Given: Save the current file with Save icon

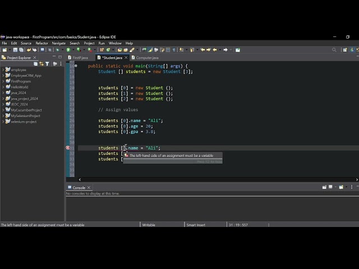Looking at the screenshot, I should (x=15, y=50).
